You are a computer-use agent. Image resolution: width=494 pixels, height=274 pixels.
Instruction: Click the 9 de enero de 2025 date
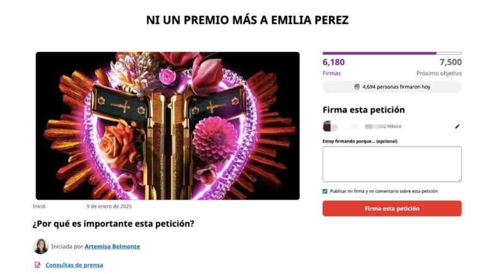[x=109, y=207]
